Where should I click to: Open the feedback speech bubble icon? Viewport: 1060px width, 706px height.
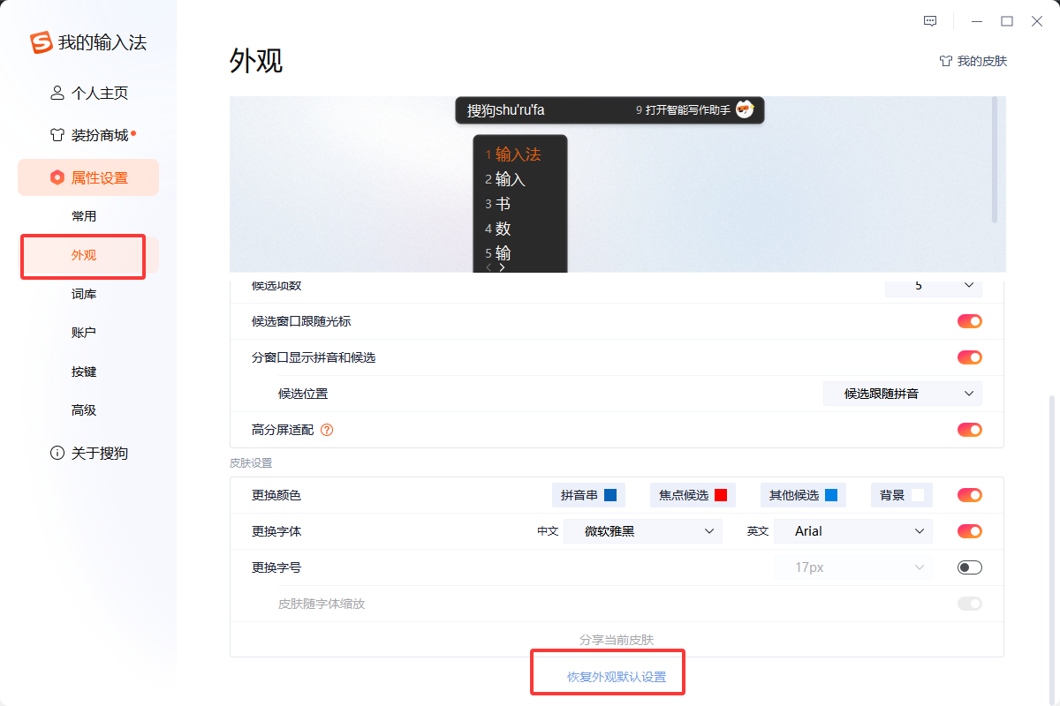(x=929, y=20)
